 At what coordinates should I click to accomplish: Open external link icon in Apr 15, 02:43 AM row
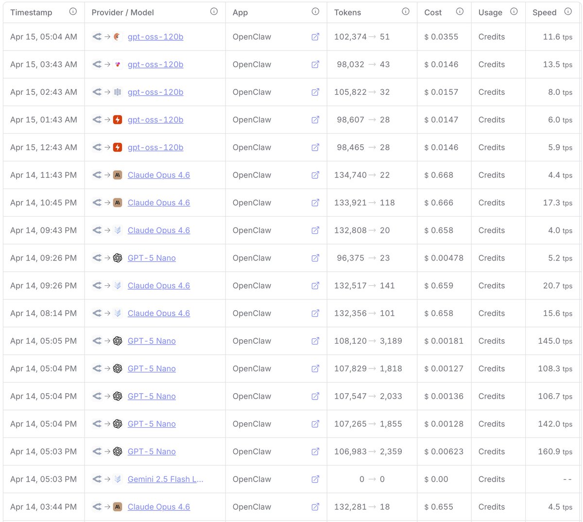315,92
